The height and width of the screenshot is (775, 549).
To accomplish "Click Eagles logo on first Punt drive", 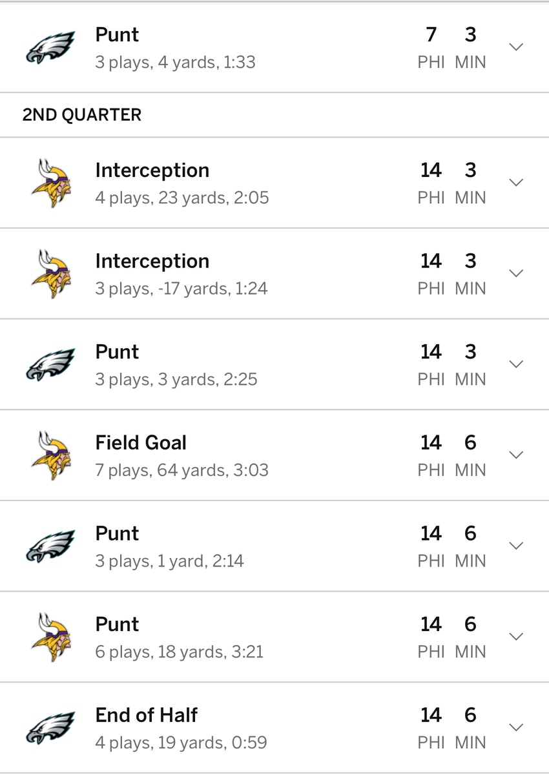I will [x=50, y=47].
